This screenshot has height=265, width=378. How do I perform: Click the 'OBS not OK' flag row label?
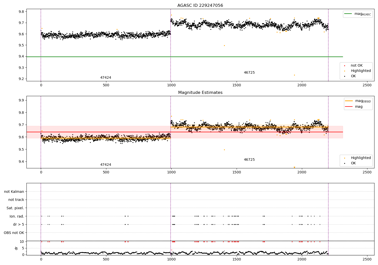tap(14, 233)
